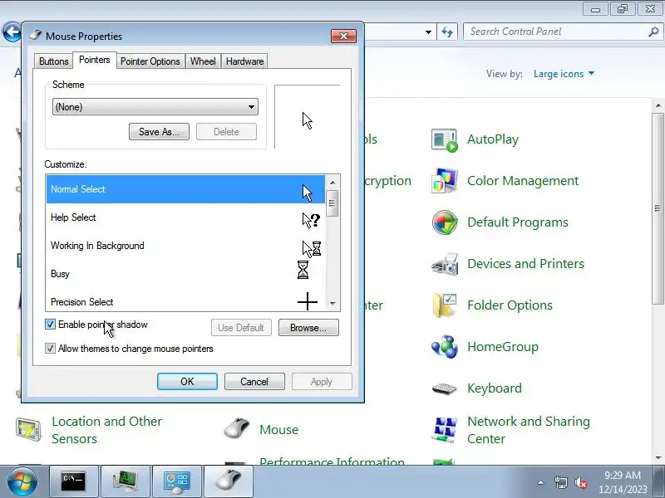The height and width of the screenshot is (498, 665).
Task: Select the Pointers tab
Action: 95,60
